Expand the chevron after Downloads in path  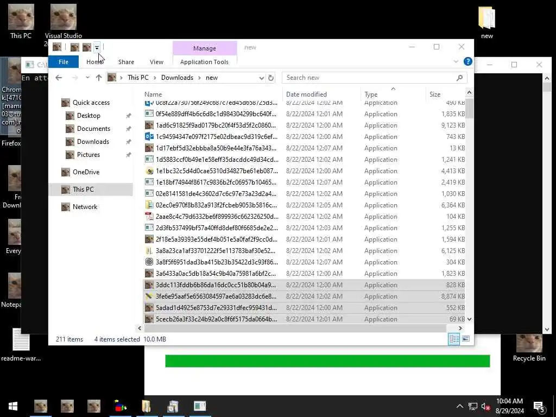pos(200,78)
